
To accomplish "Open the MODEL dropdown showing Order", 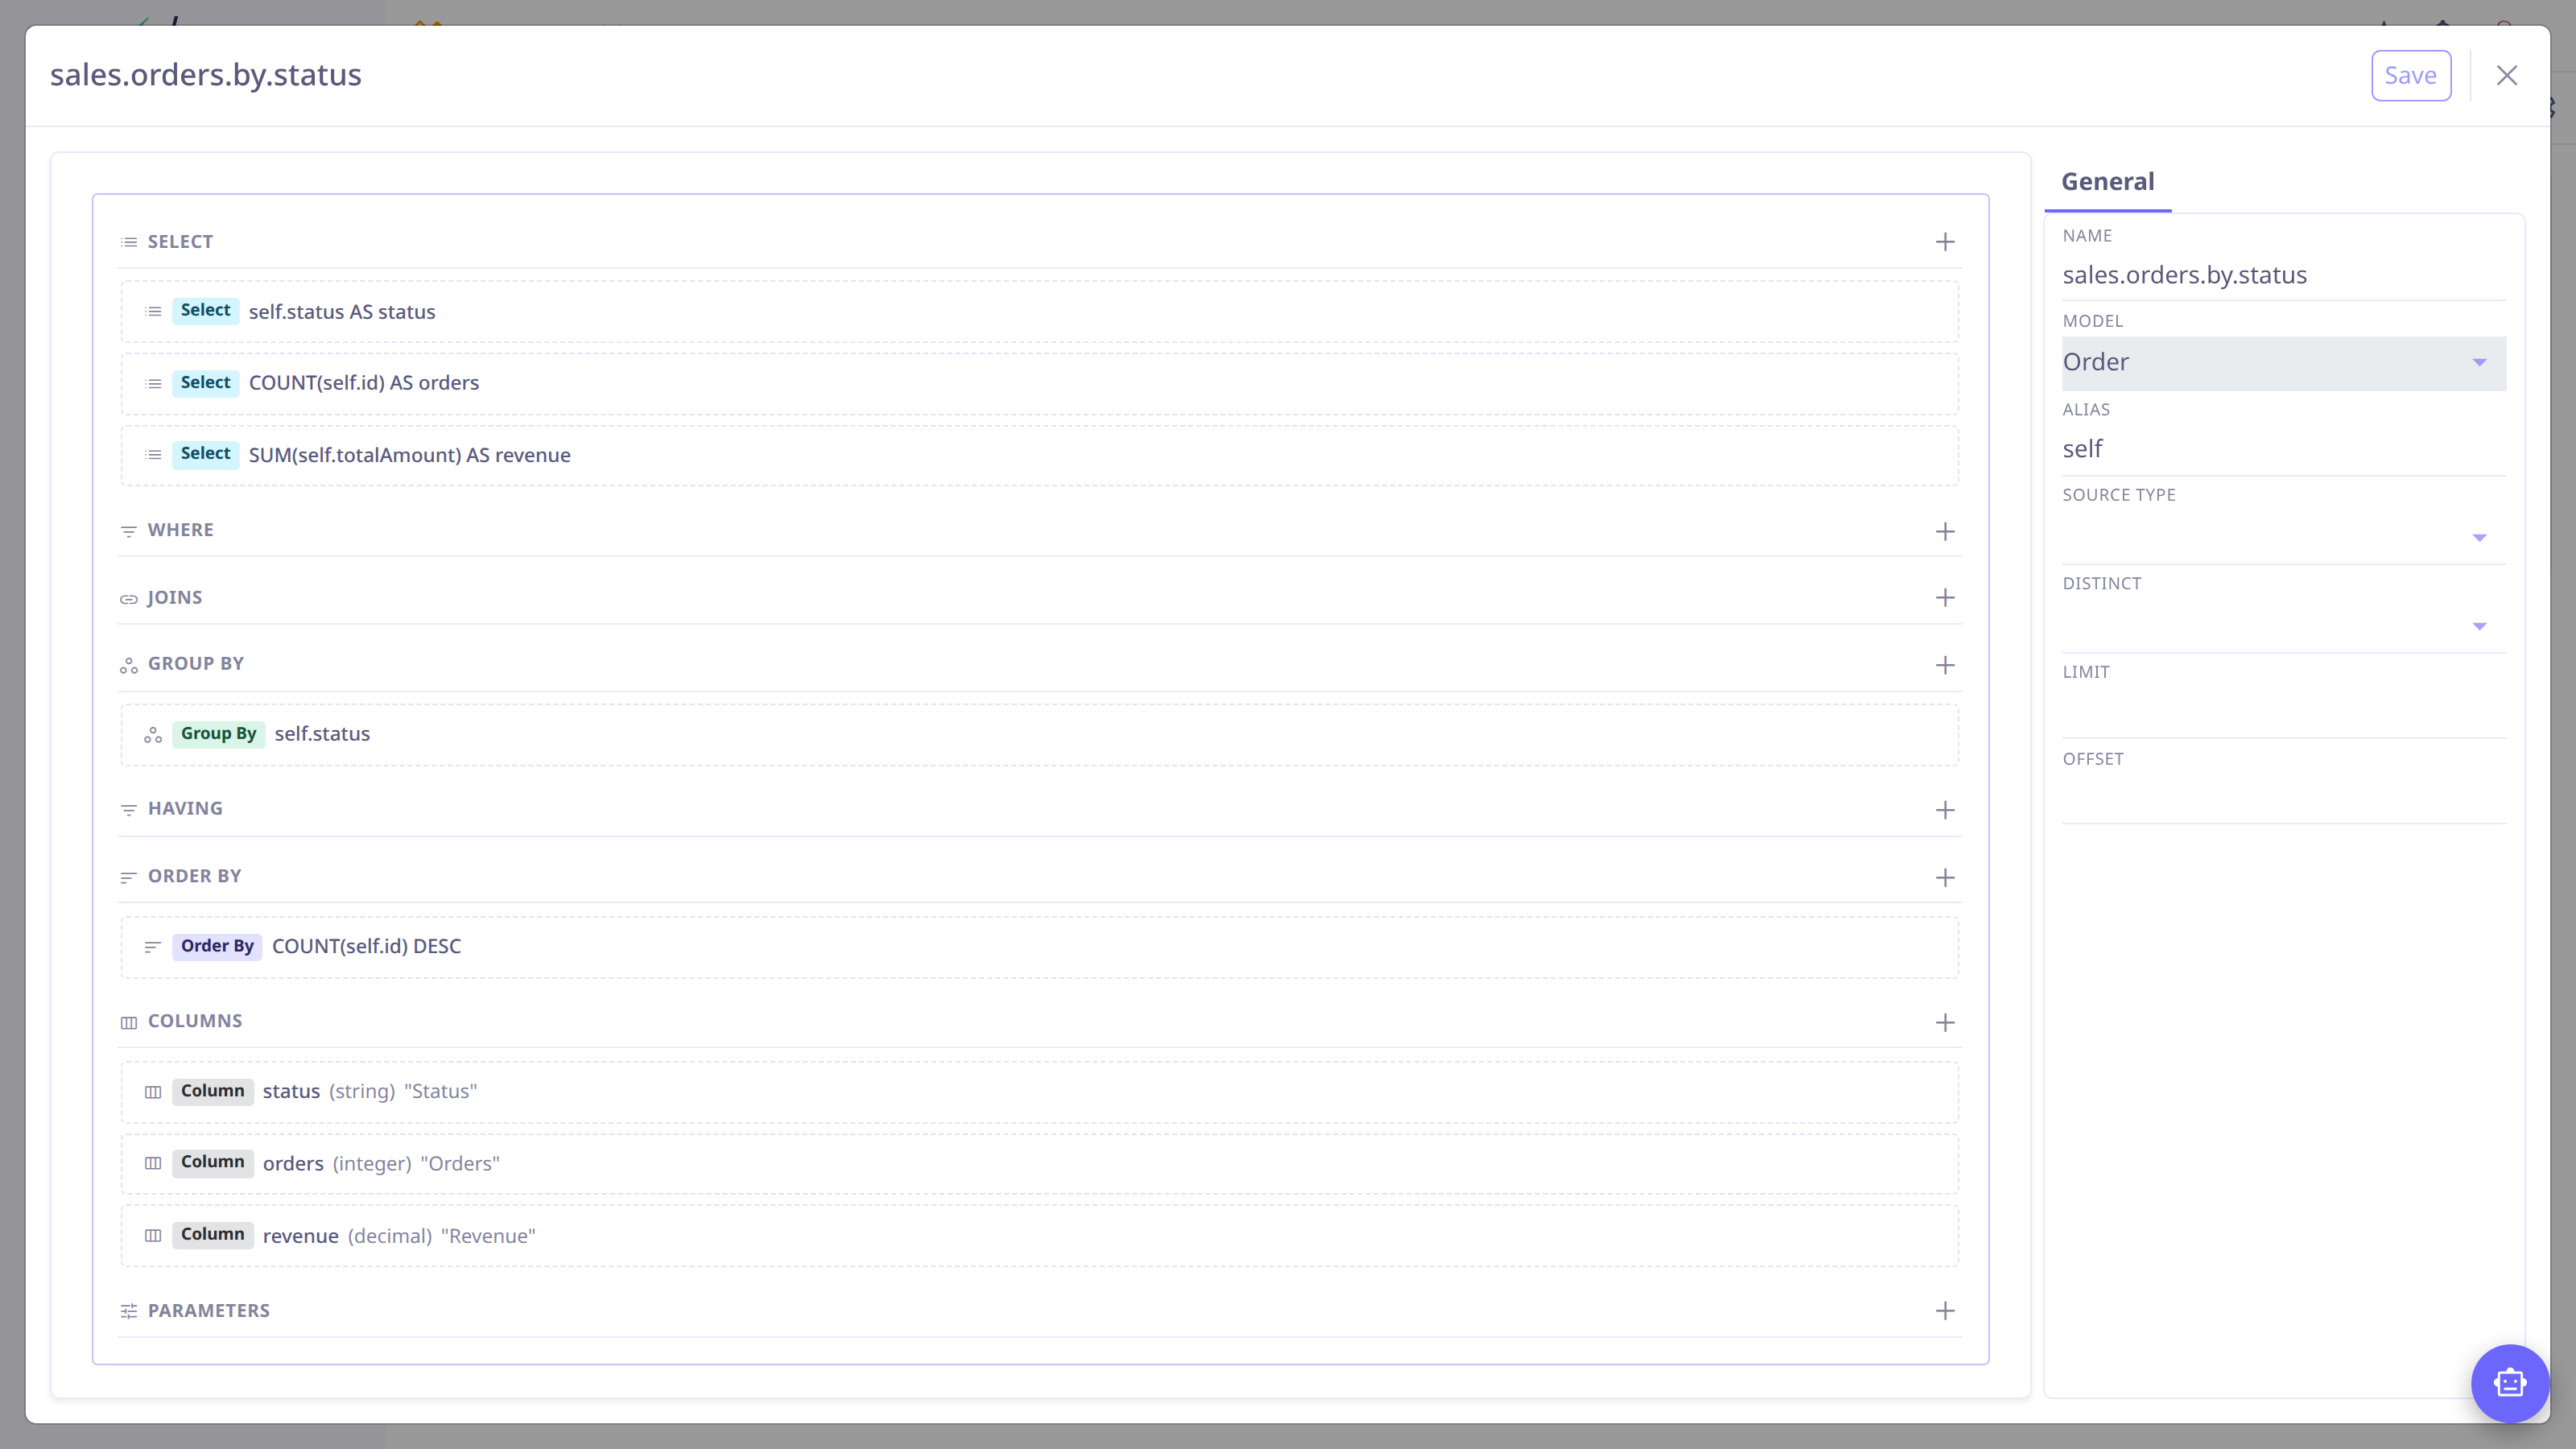I will (2283, 362).
